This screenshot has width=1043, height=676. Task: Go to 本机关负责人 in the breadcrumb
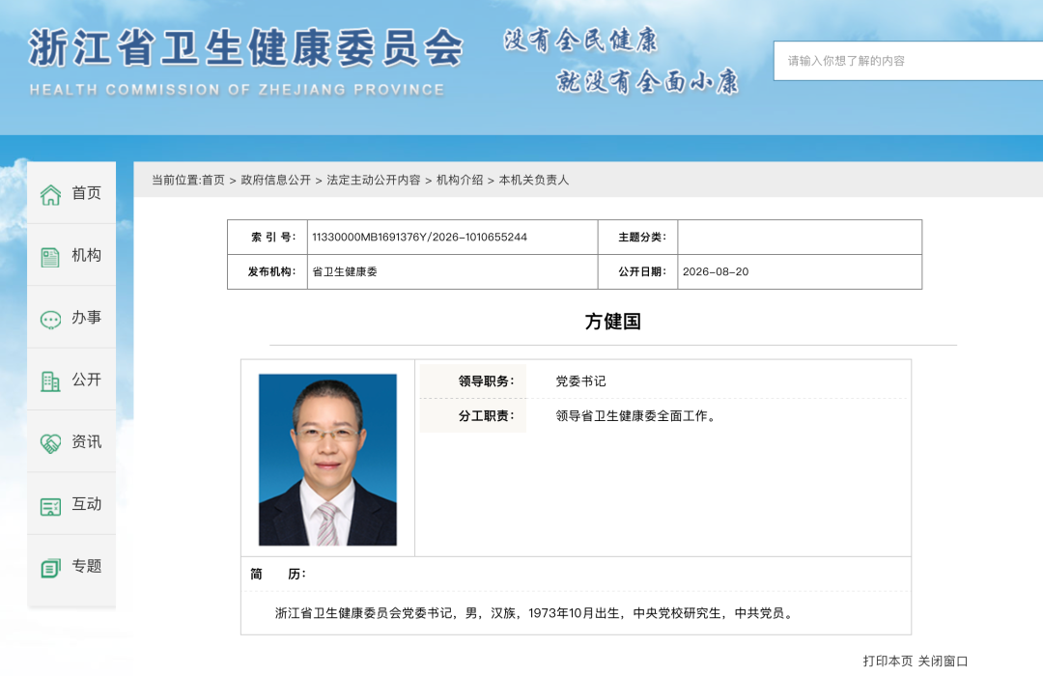click(x=534, y=181)
